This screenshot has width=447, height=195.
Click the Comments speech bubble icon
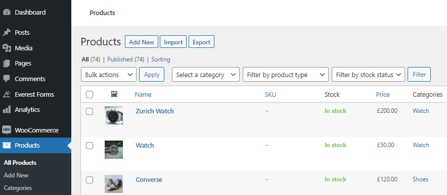pos(7,79)
